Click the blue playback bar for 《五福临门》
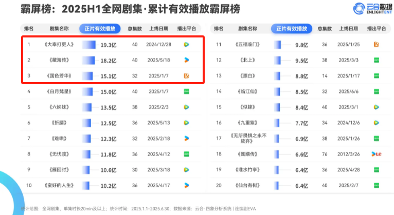The height and width of the screenshot is (215, 394). 277,45
